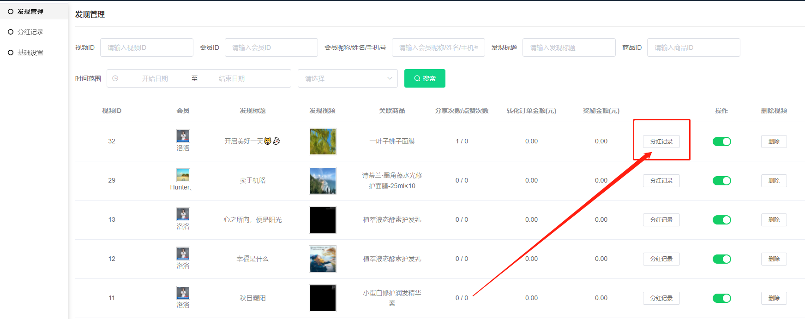The height and width of the screenshot is (319, 805).
Task: Open 分红记录 for video 12
Action: pyautogui.click(x=661, y=259)
